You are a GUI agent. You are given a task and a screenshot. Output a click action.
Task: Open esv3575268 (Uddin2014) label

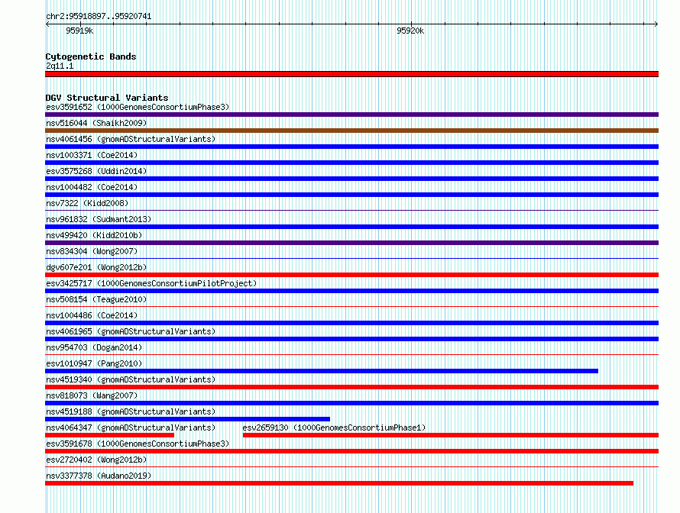pyautogui.click(x=96, y=171)
